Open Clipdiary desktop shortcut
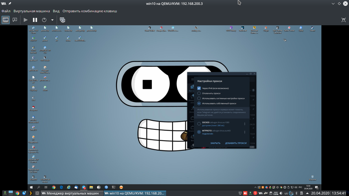This screenshot has width=349, height=196. point(33,89)
